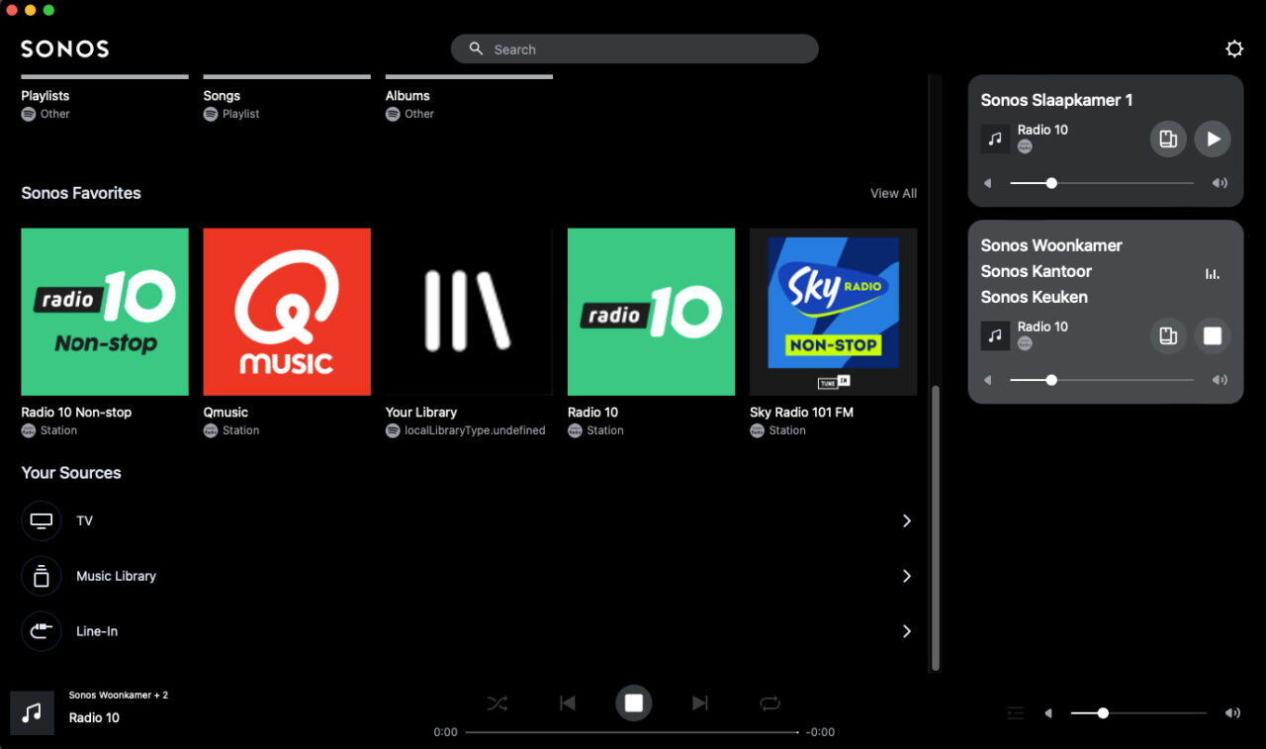This screenshot has height=749, width=1266.
Task: Click the now-playing activity bars on Sonos Woonkamer
Action: pyautogui.click(x=1213, y=273)
